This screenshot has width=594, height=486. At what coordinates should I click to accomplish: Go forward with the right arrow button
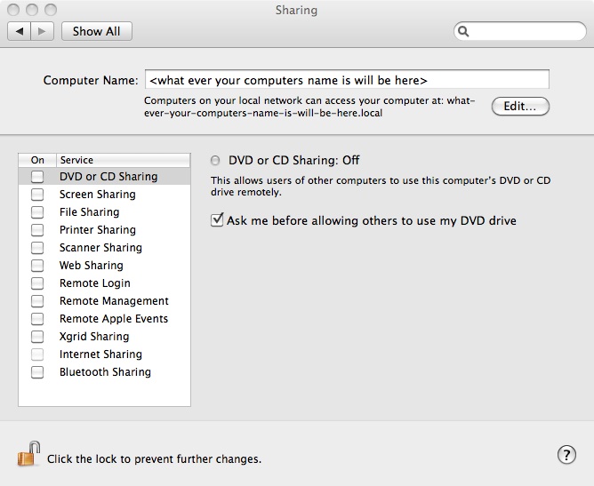tap(44, 31)
